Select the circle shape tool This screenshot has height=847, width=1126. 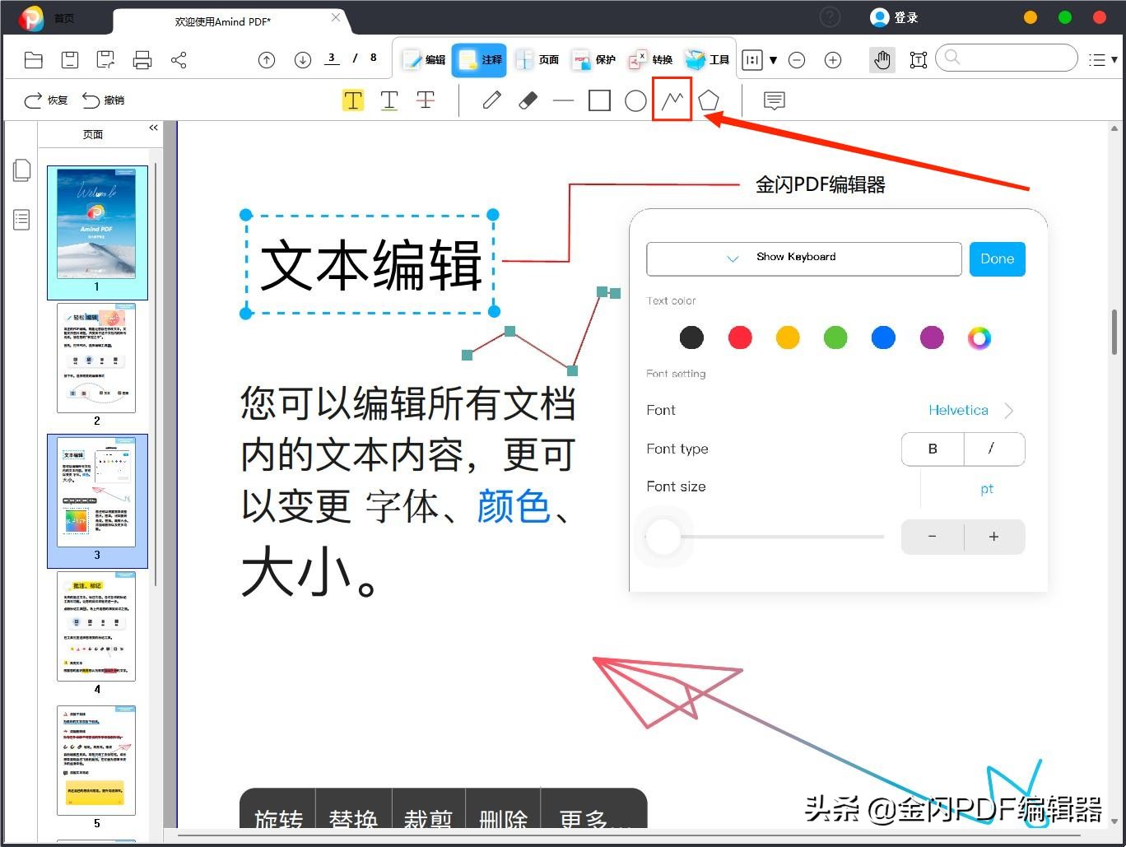635,100
